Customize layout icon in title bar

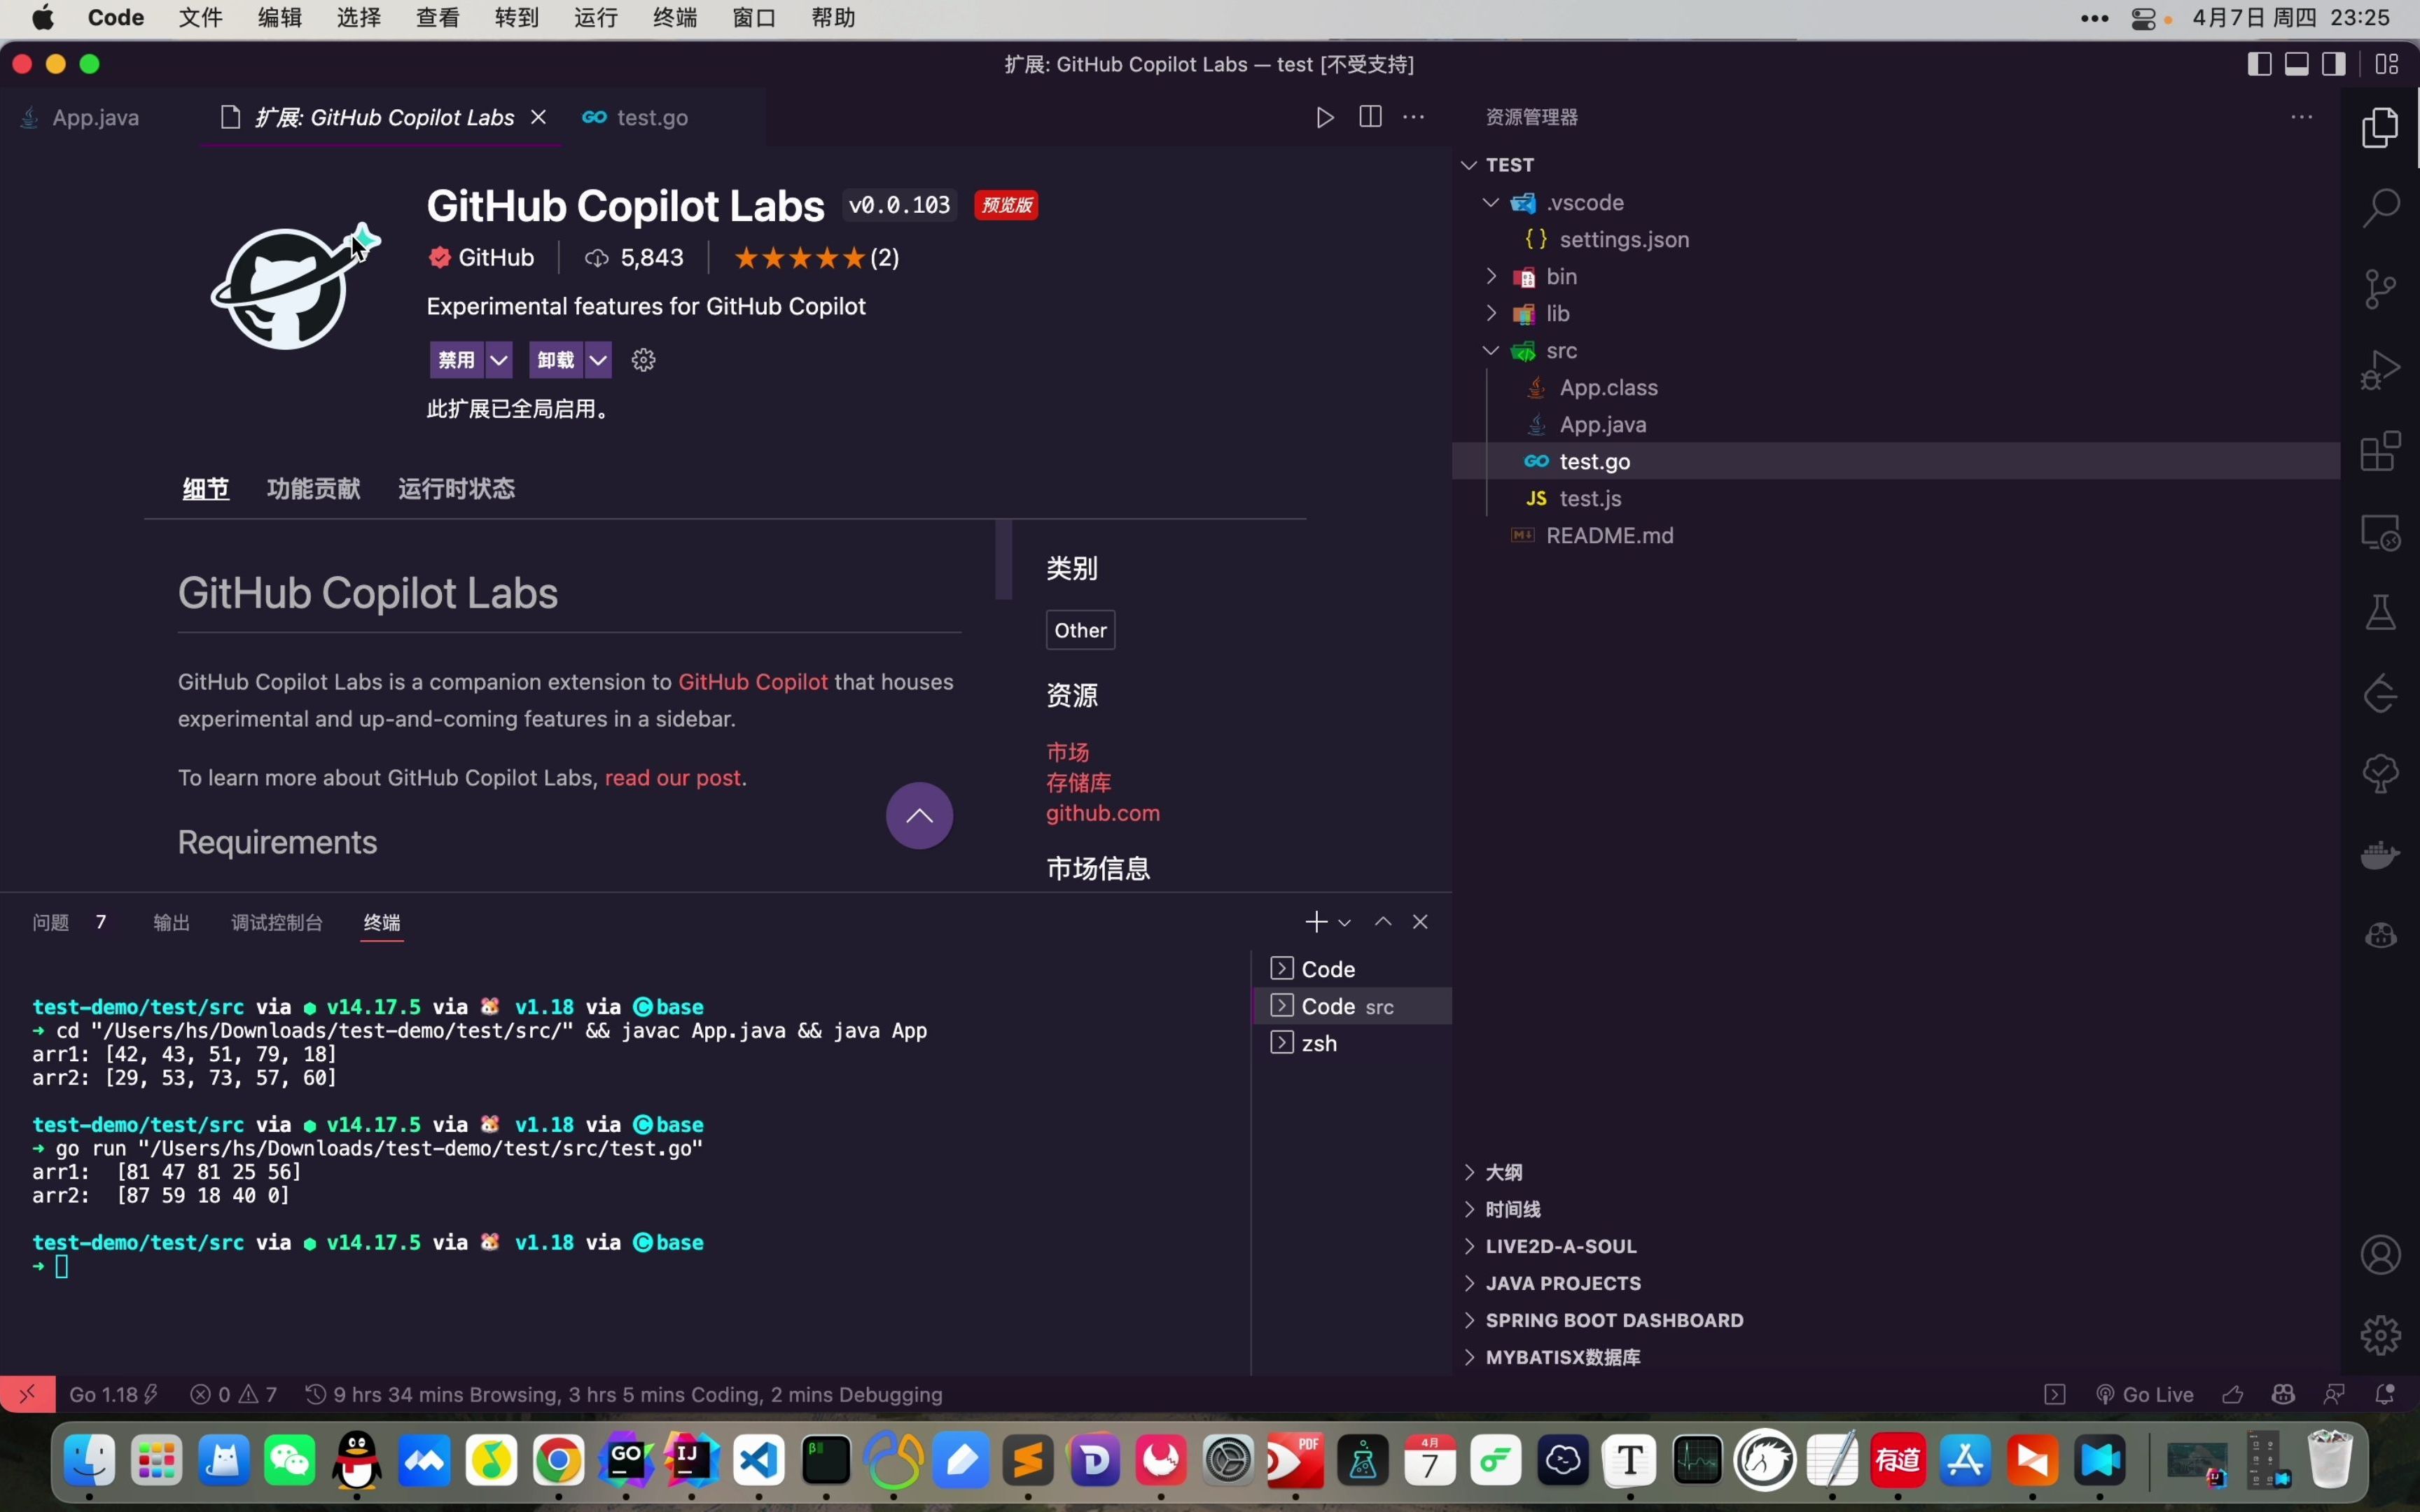click(x=2387, y=64)
